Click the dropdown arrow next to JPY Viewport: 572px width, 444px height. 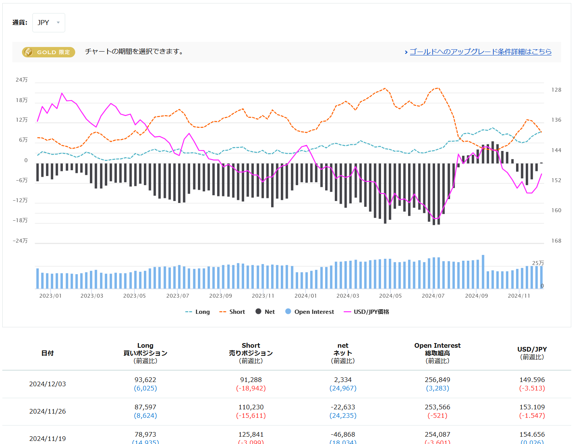(58, 23)
